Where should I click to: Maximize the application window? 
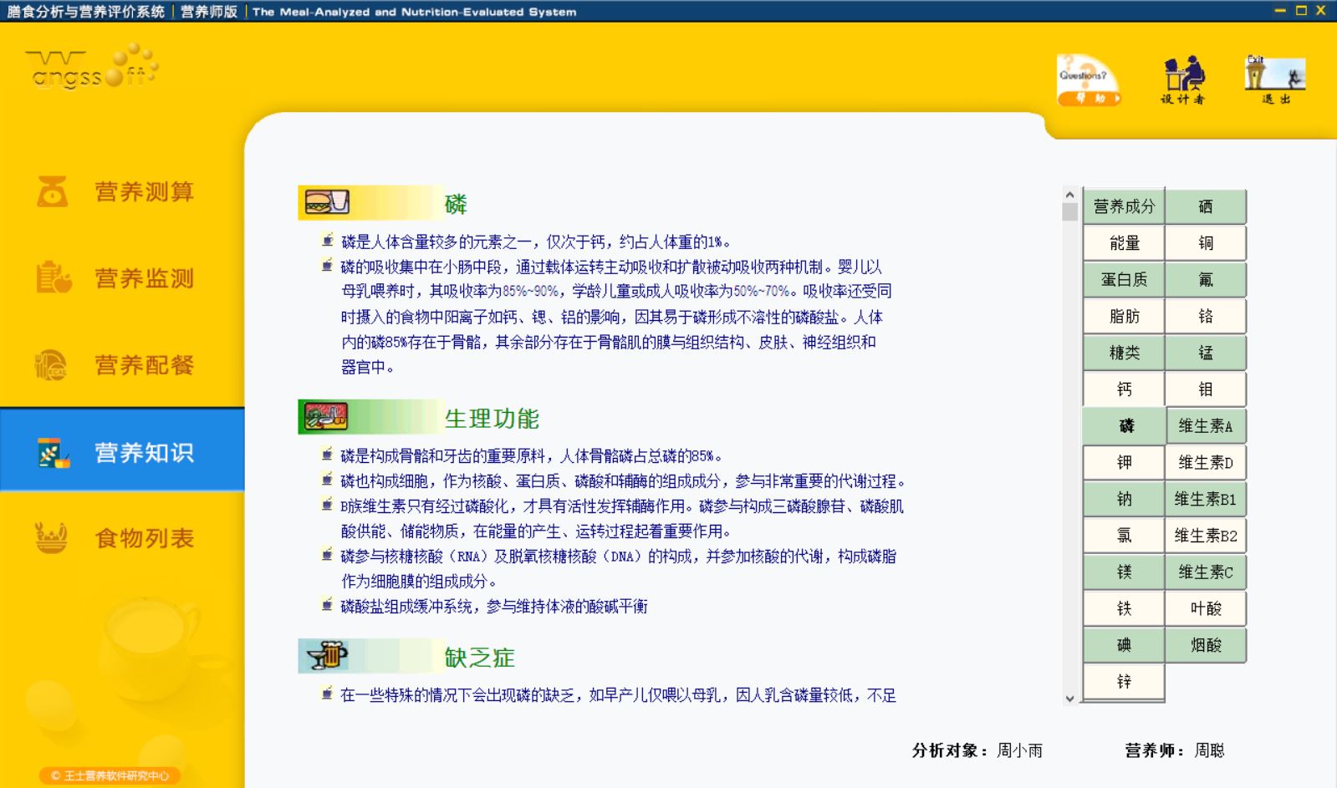pos(1301,10)
